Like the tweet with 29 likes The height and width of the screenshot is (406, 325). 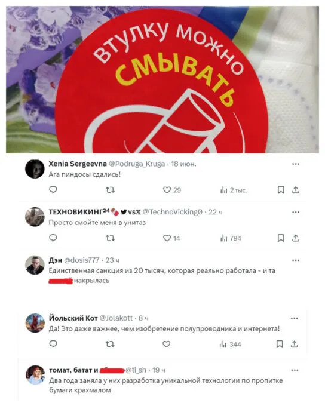(172, 190)
